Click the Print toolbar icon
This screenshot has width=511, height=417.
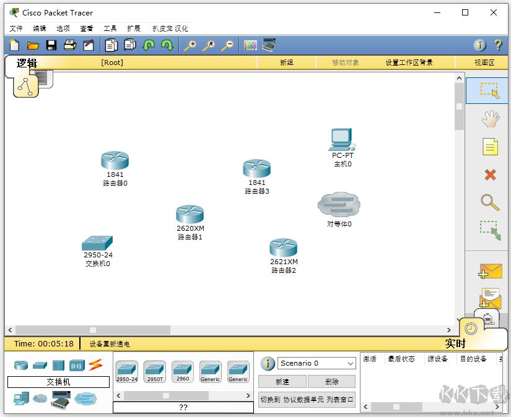click(x=70, y=45)
